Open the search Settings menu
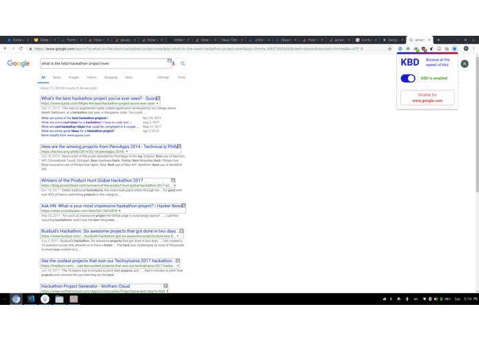The width and height of the screenshot is (479, 340). click(x=163, y=78)
